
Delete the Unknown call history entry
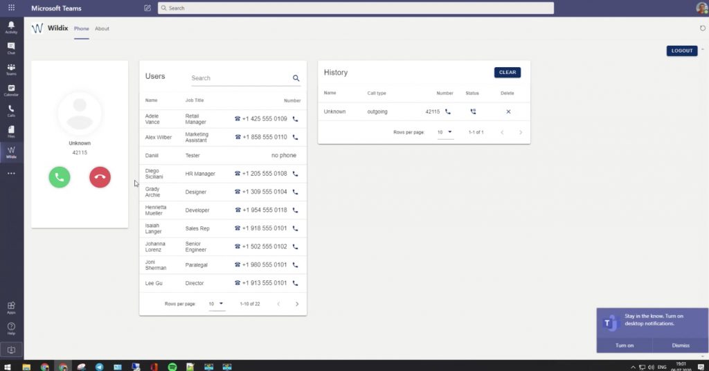tap(508, 111)
